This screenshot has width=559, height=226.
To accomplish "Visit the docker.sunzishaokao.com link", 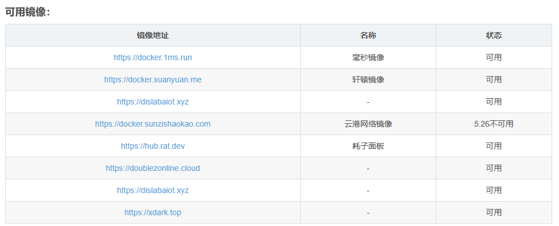I will click(152, 124).
